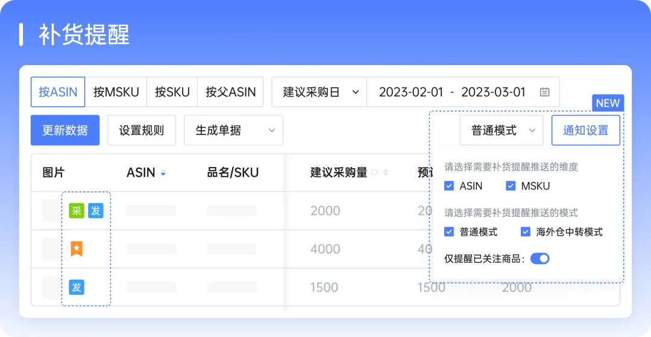Screen dimensions: 651x337
Task: Open the 通知设置 button
Action: pyautogui.click(x=586, y=130)
